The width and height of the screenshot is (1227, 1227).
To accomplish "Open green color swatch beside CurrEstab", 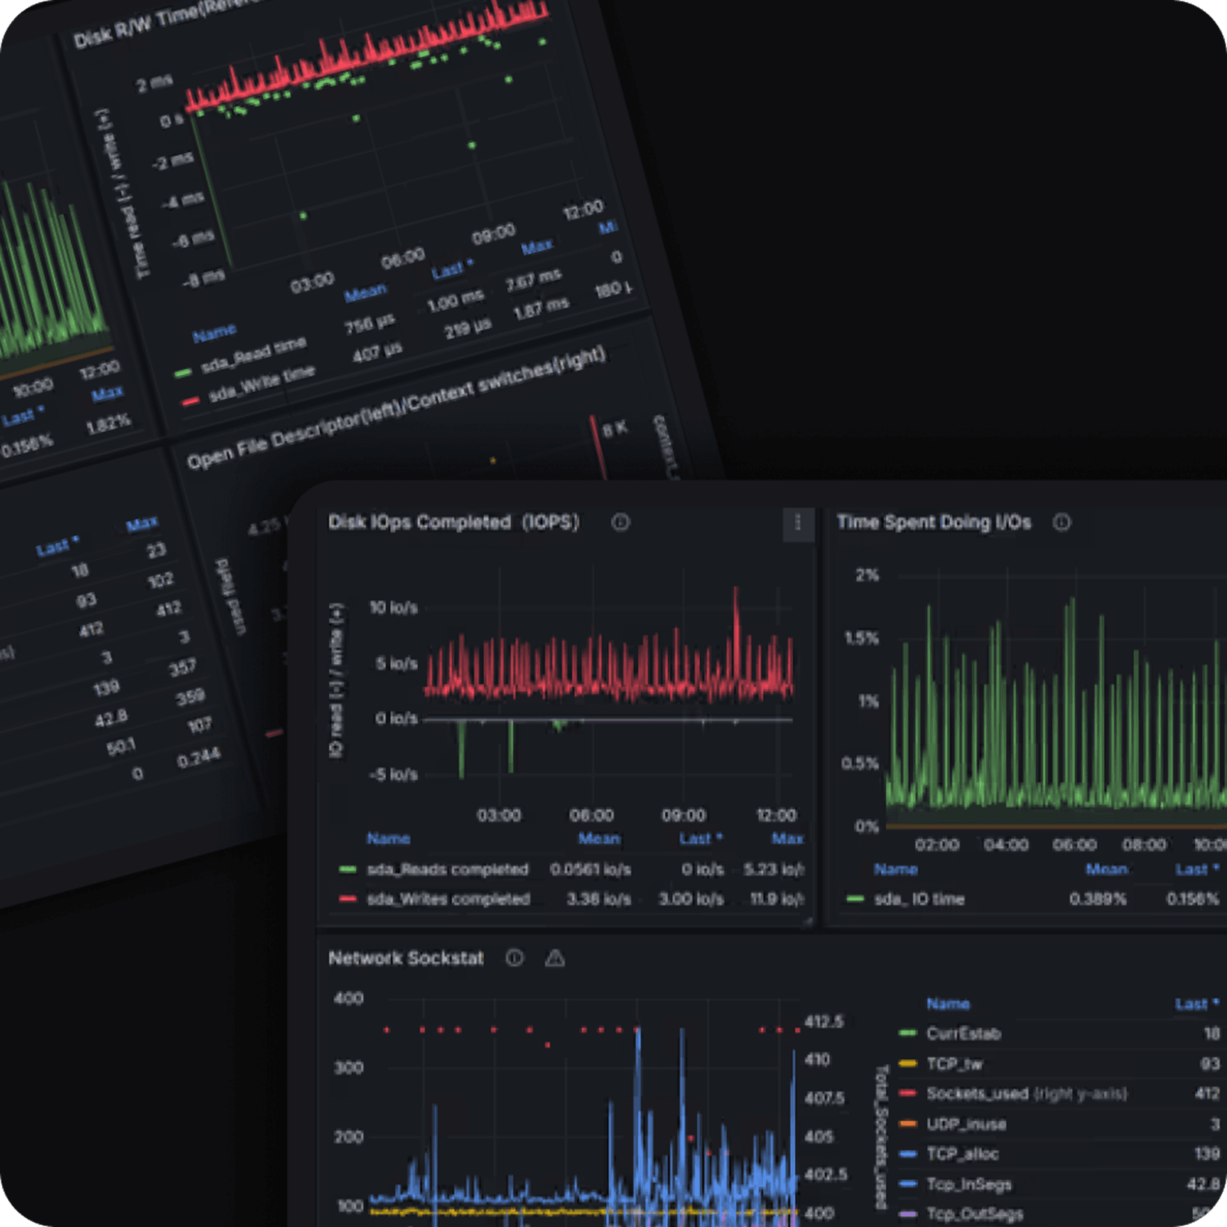I will tap(907, 1034).
